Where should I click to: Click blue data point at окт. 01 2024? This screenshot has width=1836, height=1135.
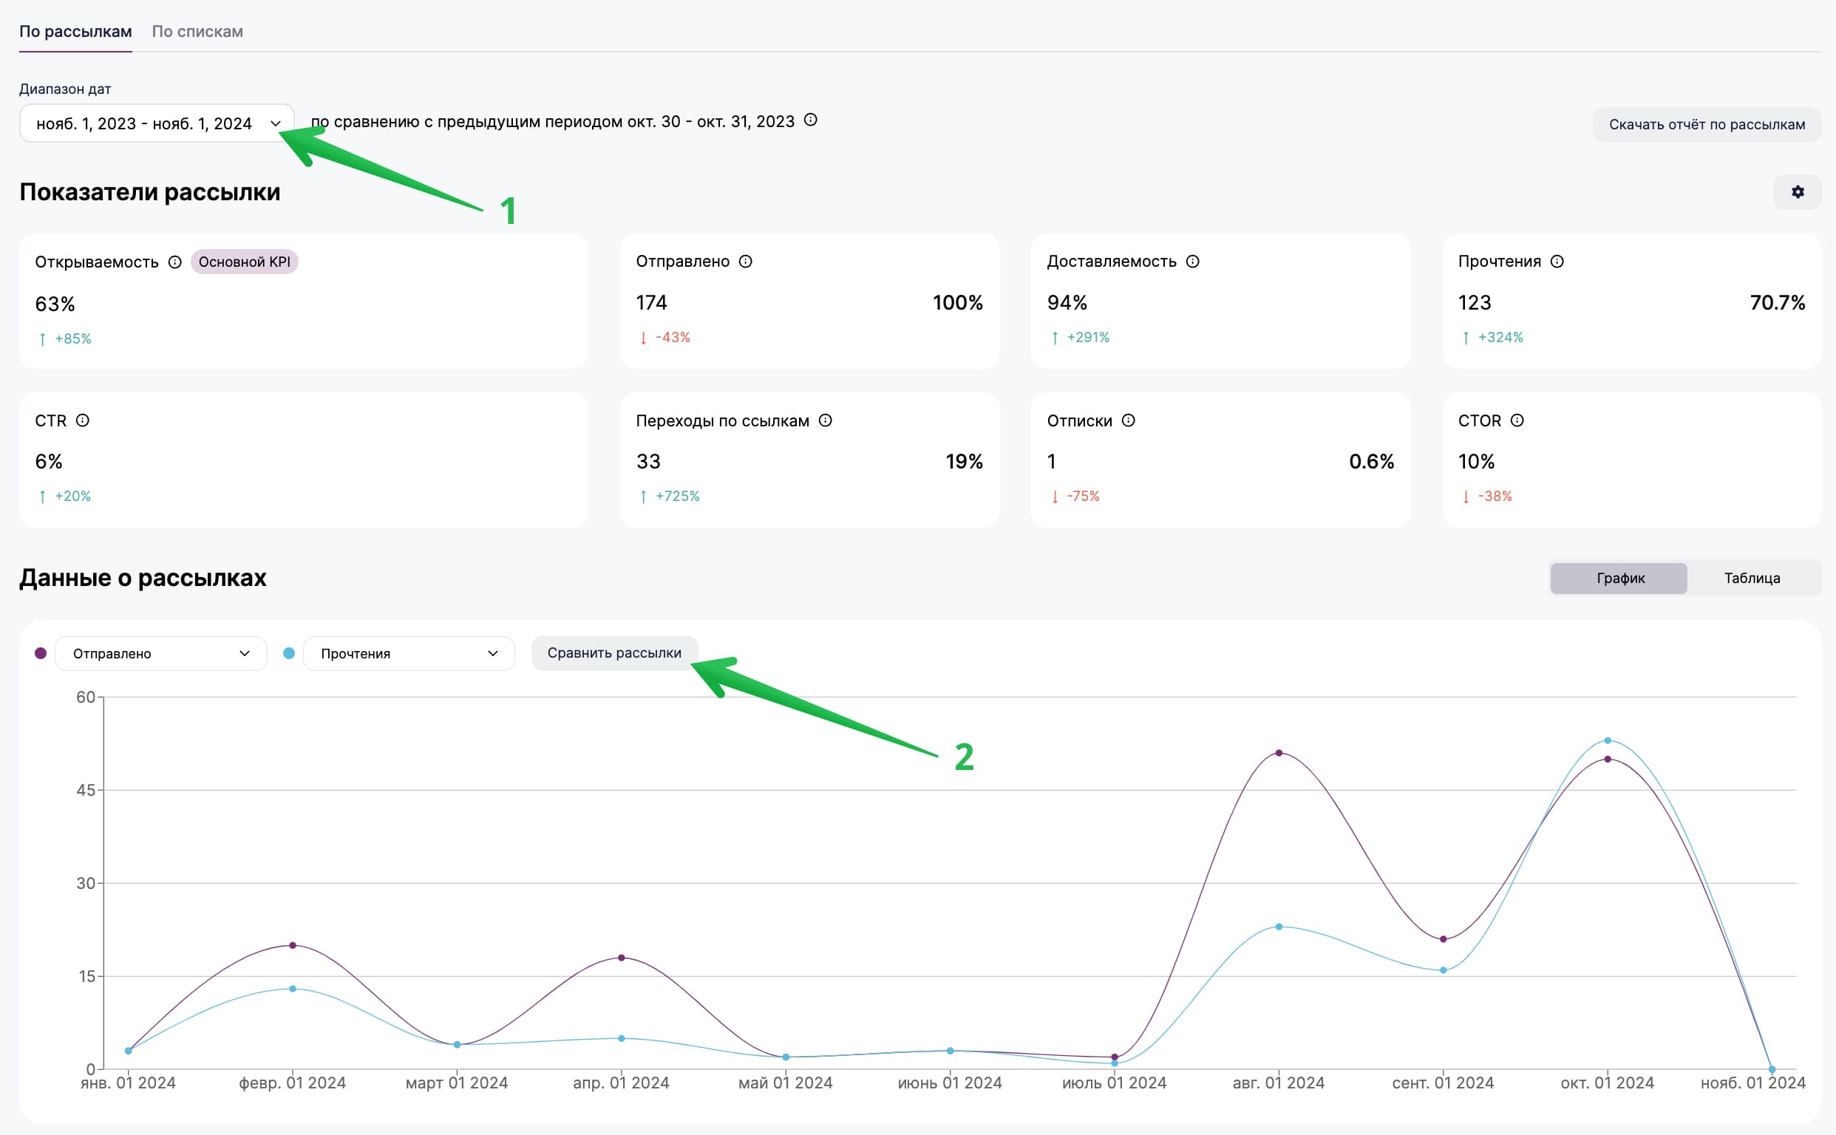point(1608,740)
